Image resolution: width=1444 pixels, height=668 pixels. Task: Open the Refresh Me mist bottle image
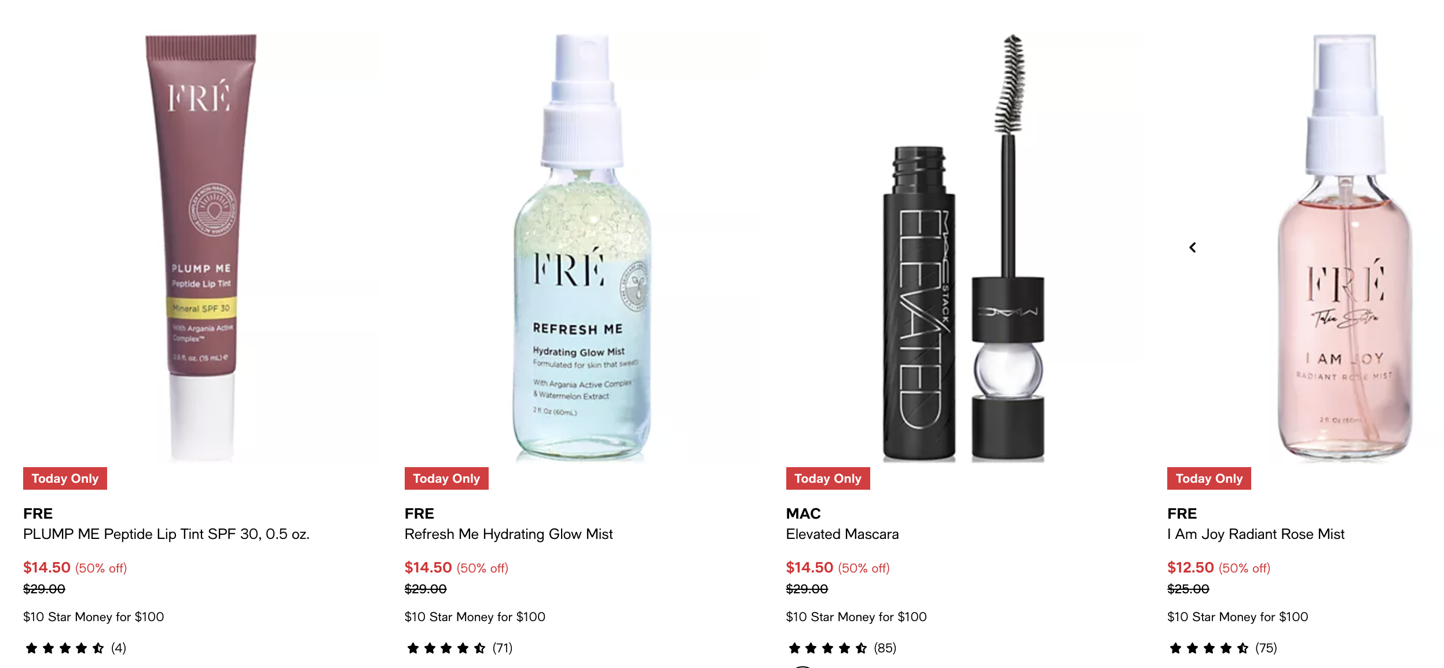click(x=582, y=247)
